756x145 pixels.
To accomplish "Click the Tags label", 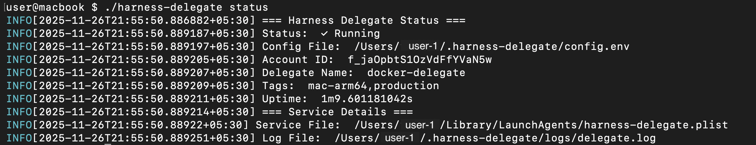I will (278, 86).
